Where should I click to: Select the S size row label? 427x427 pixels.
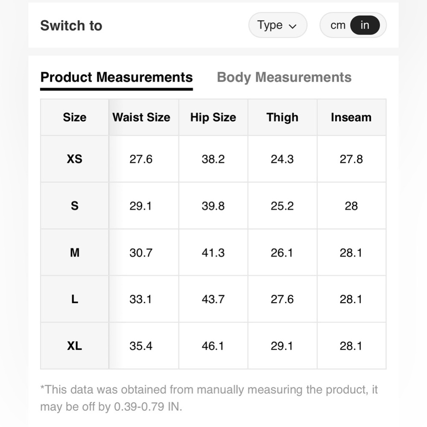[x=75, y=206]
